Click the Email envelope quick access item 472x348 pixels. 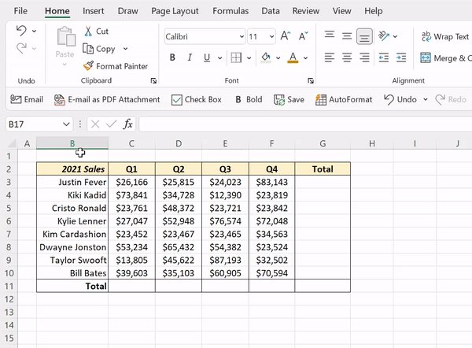(27, 99)
